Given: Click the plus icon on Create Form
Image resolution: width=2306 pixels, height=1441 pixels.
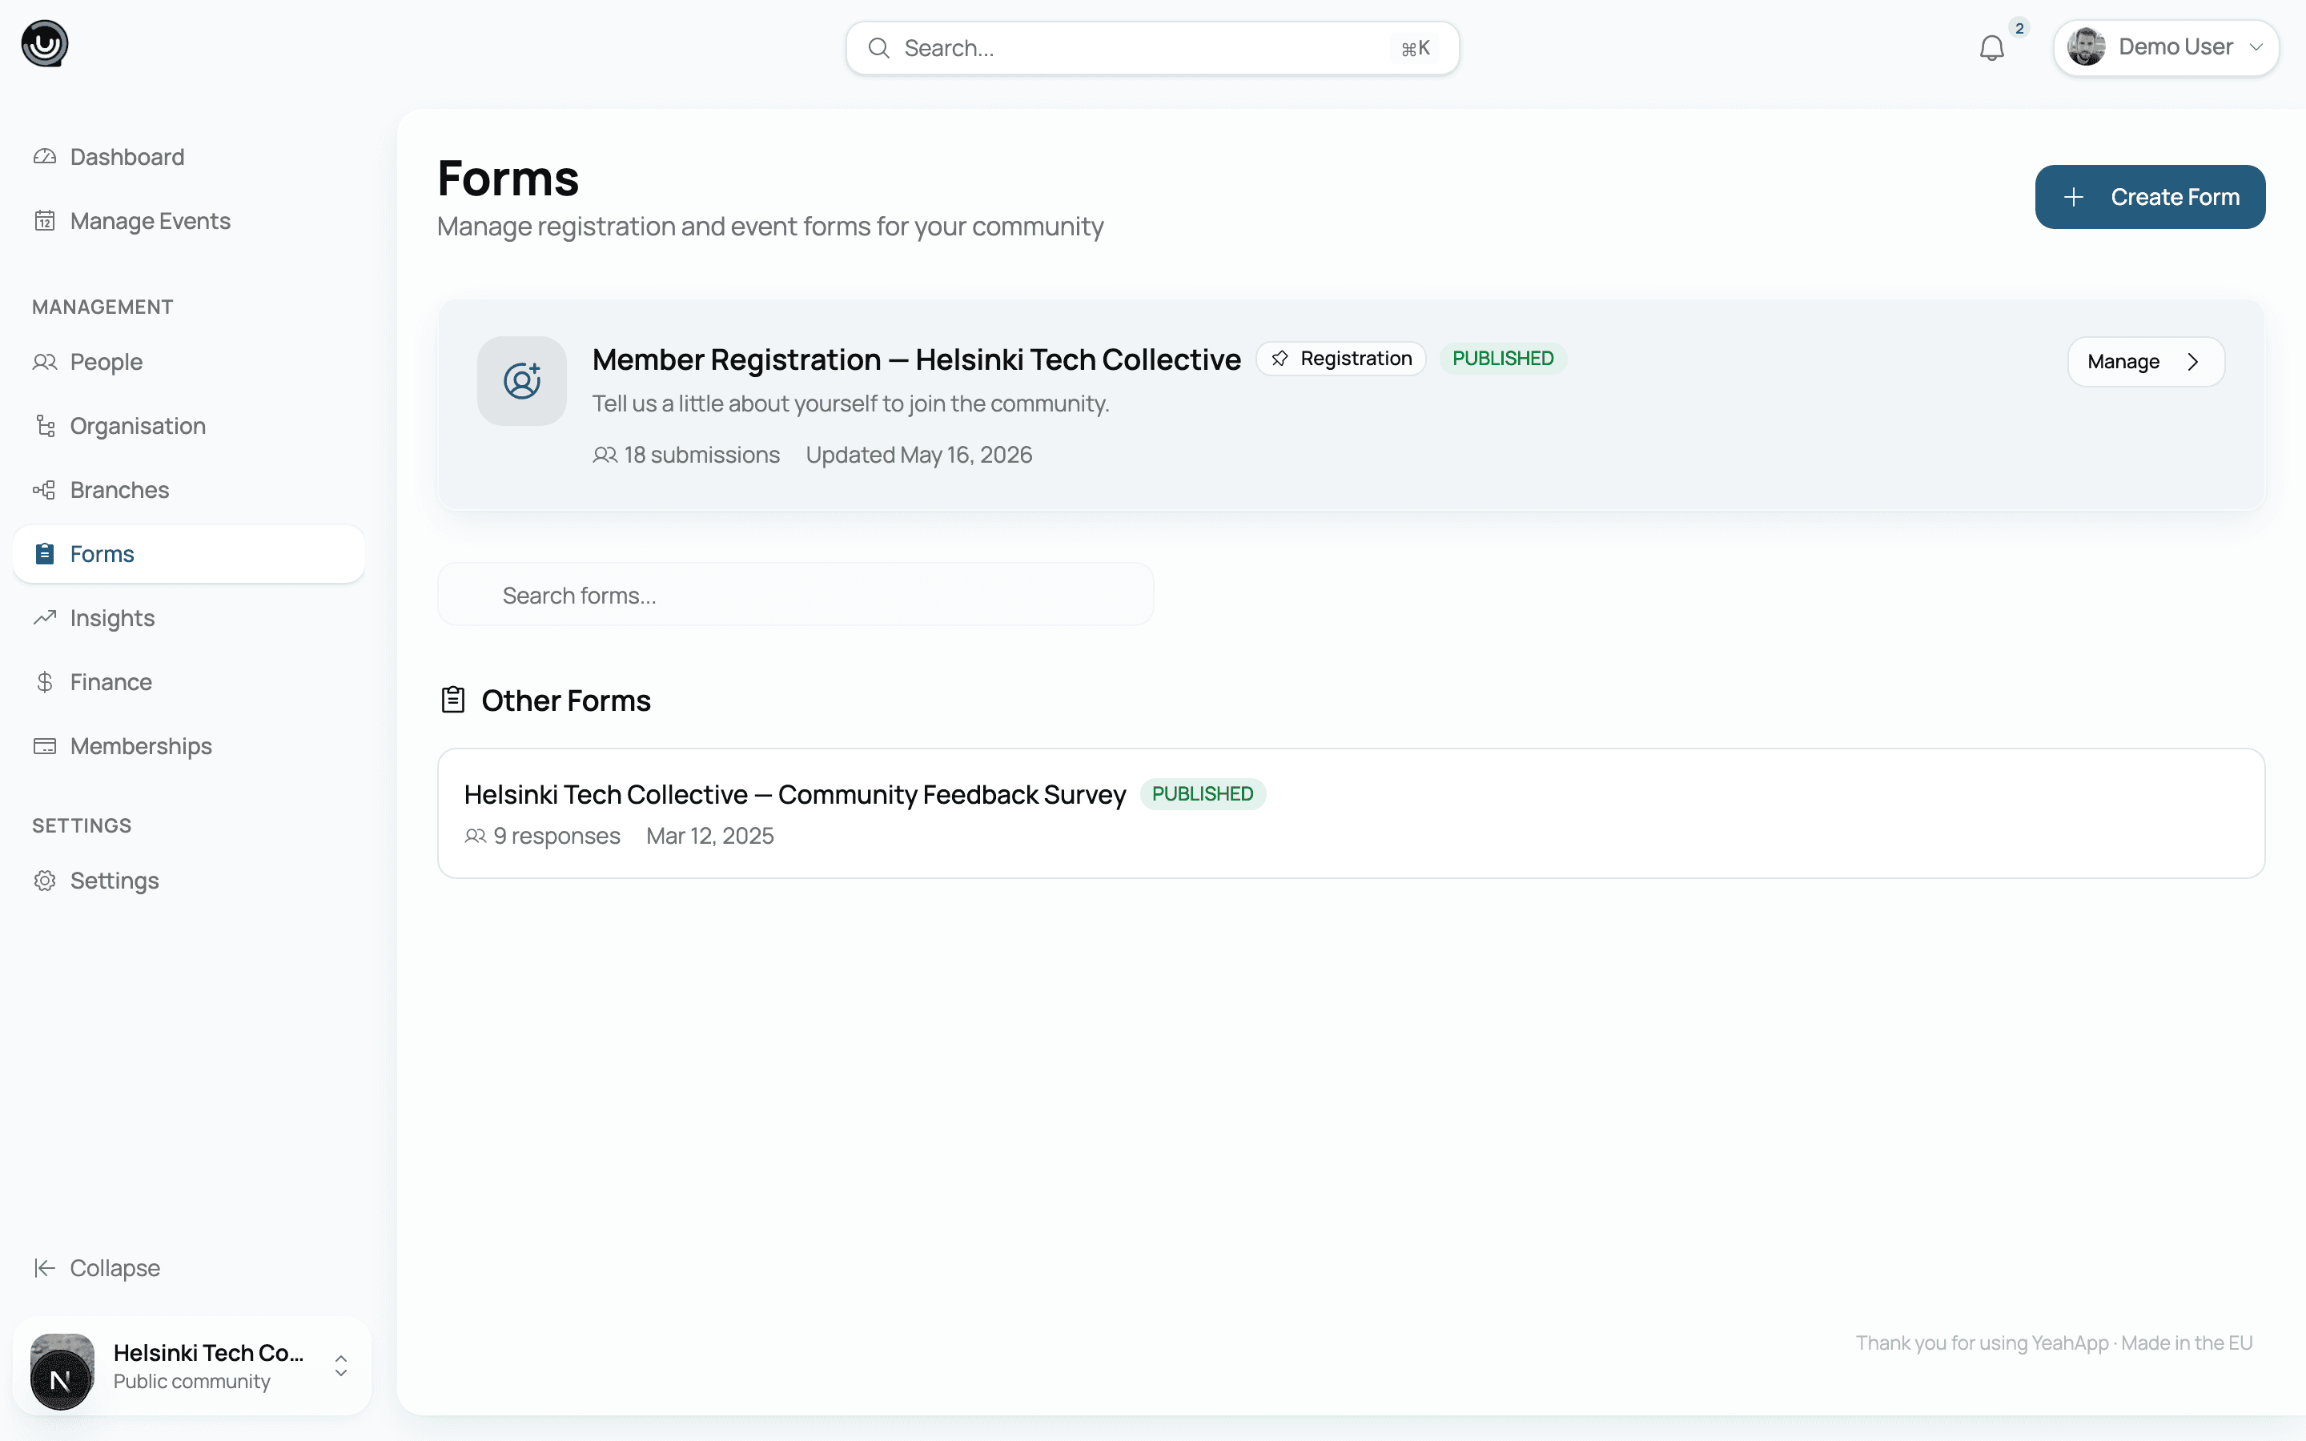Looking at the screenshot, I should click(x=2072, y=197).
